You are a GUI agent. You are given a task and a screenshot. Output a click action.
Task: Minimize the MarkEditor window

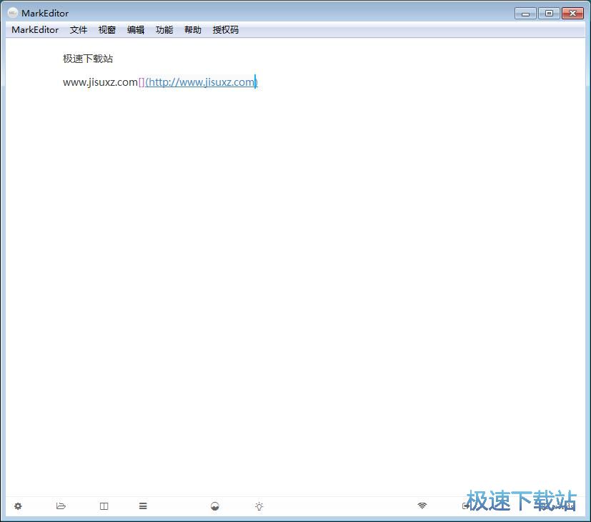point(525,14)
